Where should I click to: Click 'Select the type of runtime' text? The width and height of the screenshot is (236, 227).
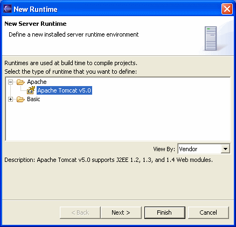click(x=71, y=72)
